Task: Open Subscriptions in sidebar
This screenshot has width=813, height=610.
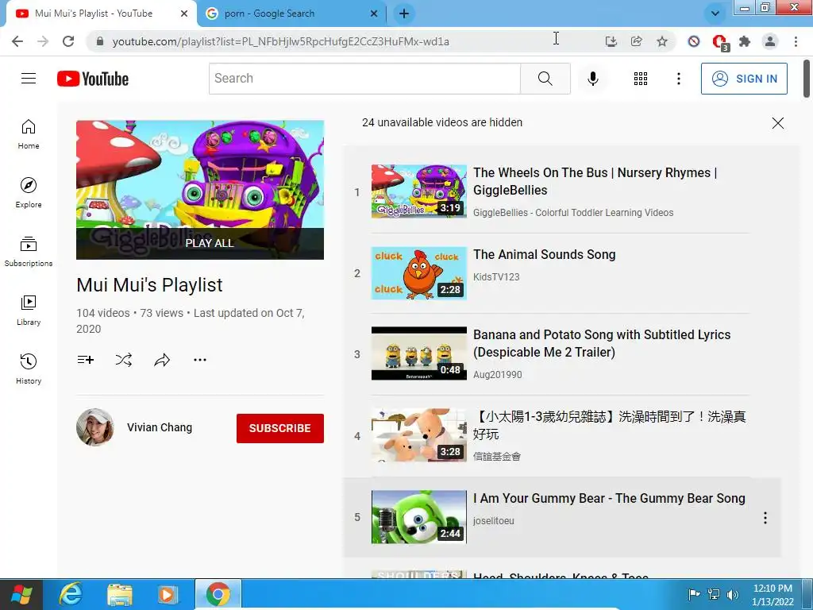Action: (29, 251)
